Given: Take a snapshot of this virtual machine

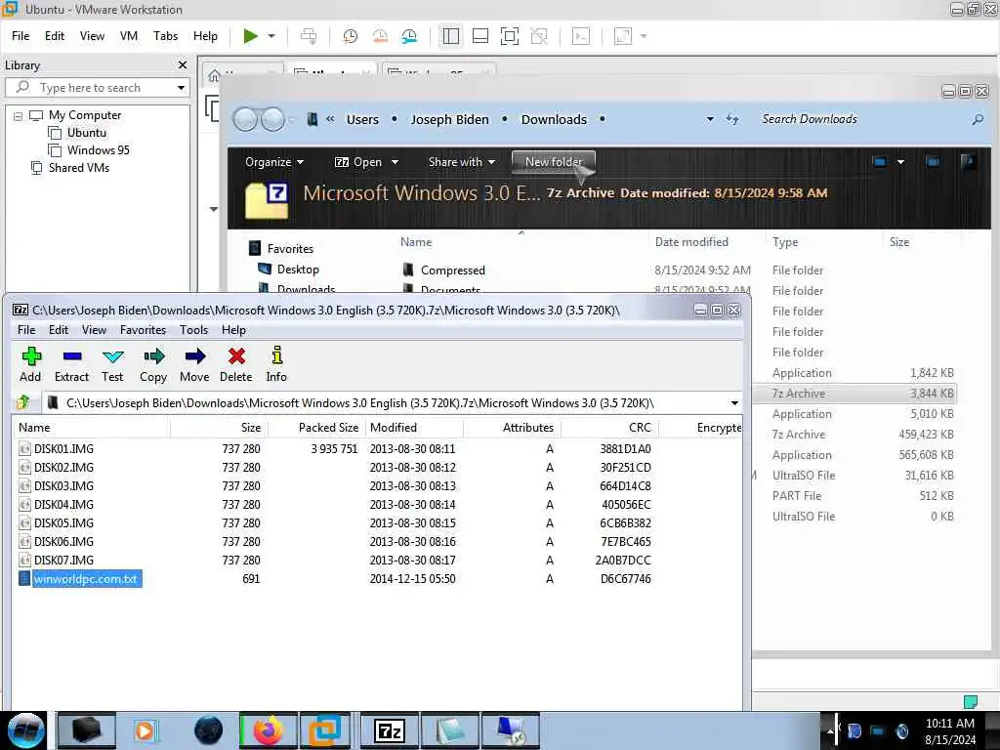Looking at the screenshot, I should 350,36.
